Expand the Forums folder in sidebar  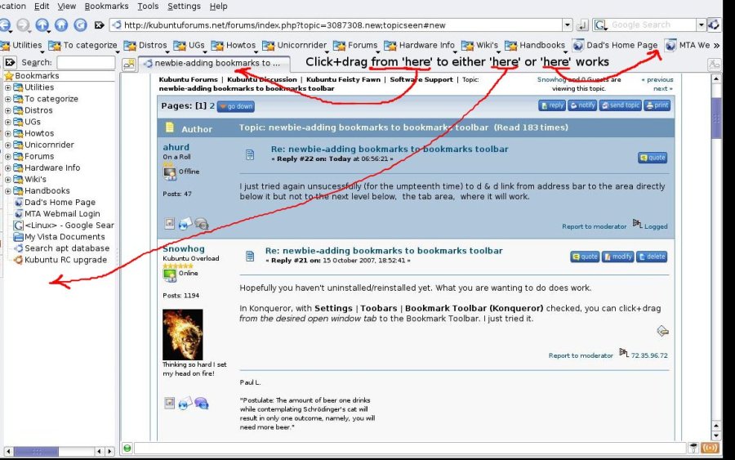[7, 156]
